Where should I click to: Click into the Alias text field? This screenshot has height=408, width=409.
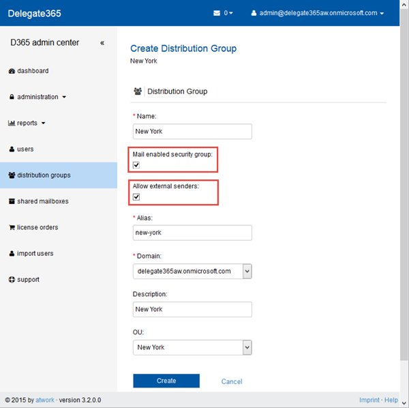192,233
